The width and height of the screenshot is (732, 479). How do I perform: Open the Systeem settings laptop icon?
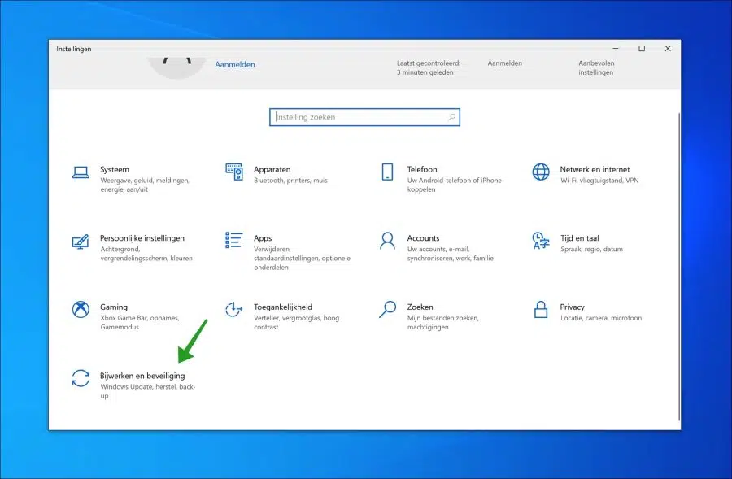[x=81, y=172]
